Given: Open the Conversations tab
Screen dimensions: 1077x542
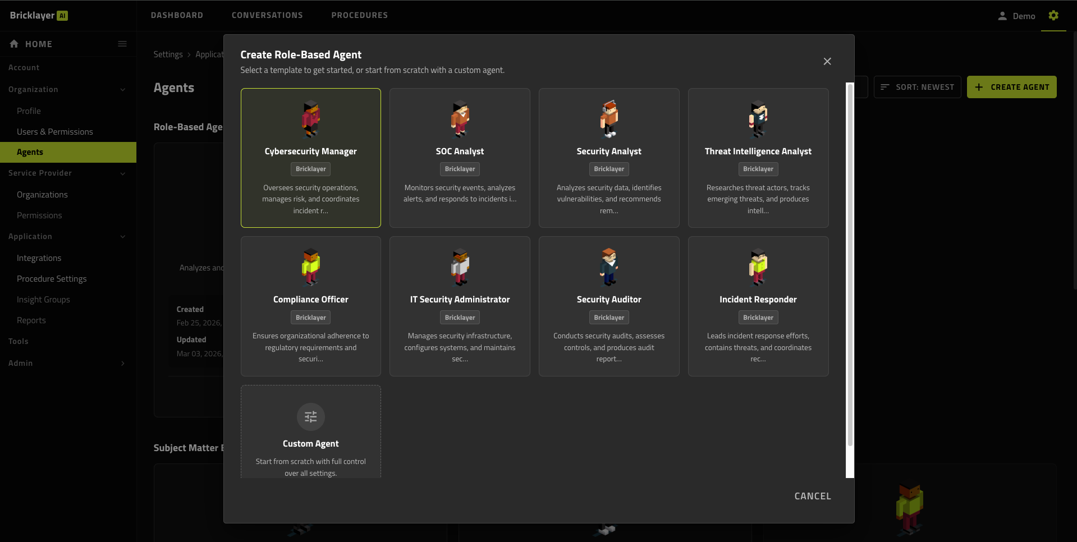Looking at the screenshot, I should [267, 15].
